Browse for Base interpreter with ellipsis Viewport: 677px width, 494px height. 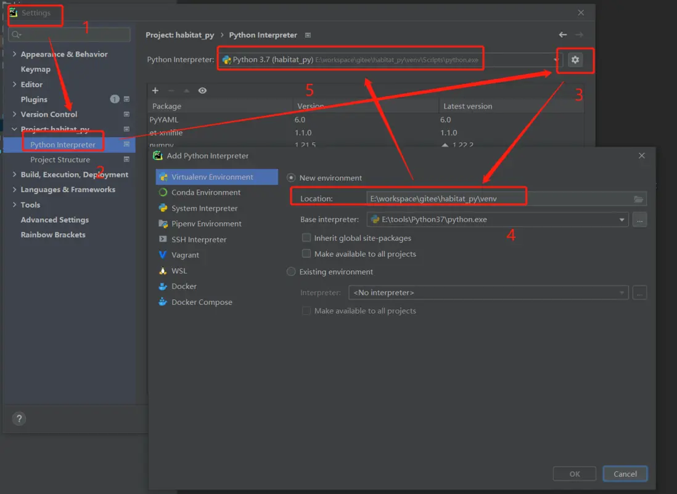639,220
